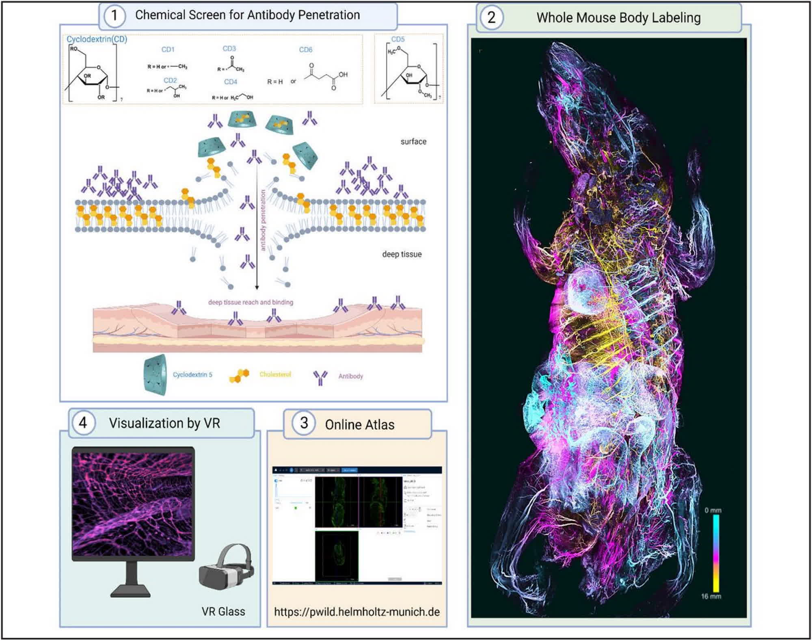Select the Whole Mouse Body Labeling header
Screen dimensions: 812x641
tap(618, 18)
